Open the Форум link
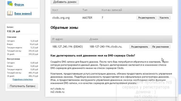Image resolution: width=181 pixels, height=101 pixels. click(x=19, y=4)
